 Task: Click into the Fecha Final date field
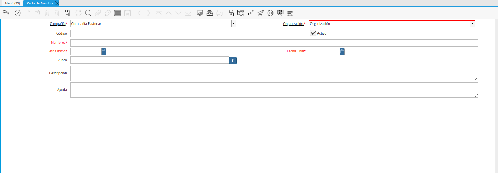click(x=324, y=52)
